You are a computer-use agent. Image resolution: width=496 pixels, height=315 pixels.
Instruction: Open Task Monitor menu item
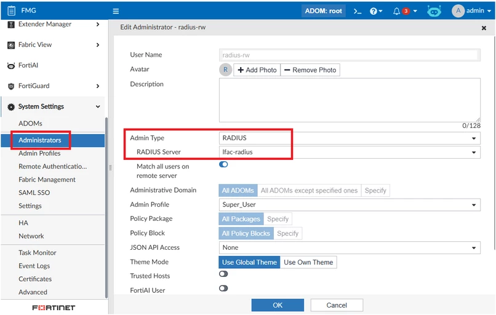click(x=38, y=253)
